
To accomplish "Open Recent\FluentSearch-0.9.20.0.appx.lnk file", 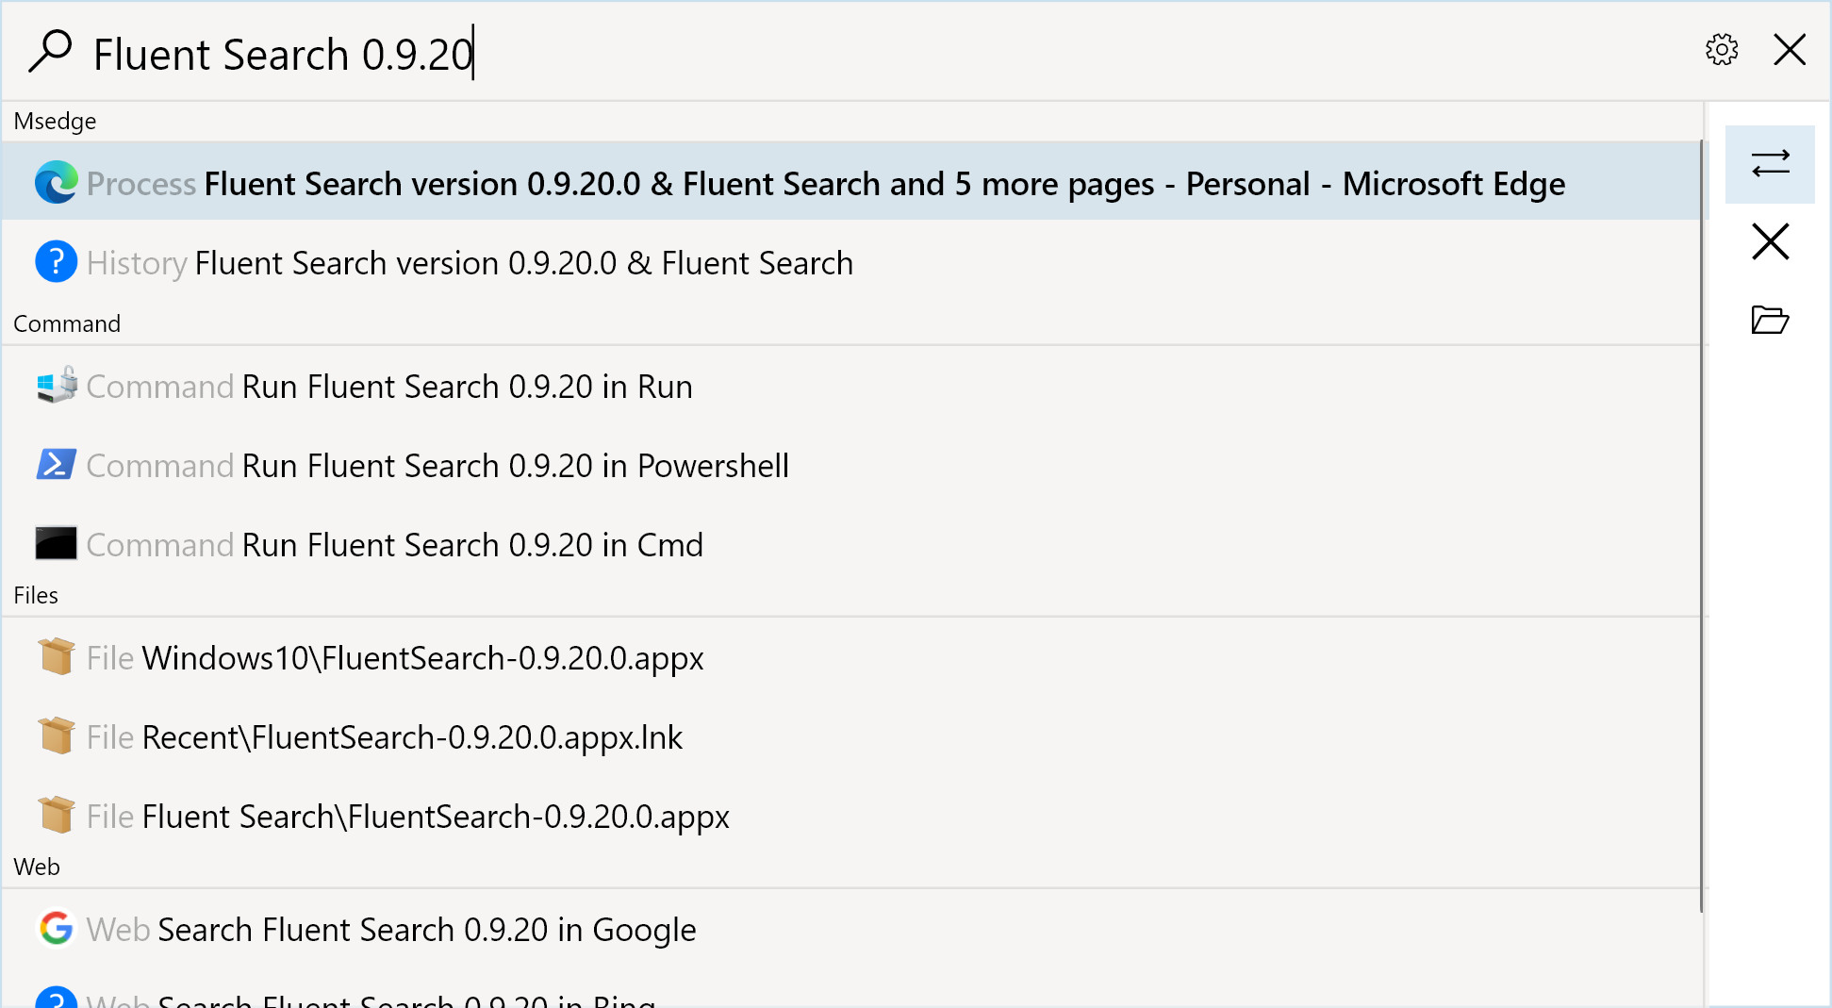I will click(x=854, y=736).
